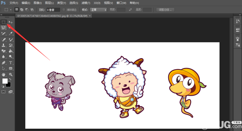
Task: Select the Hand tool
Action: coord(4,74)
